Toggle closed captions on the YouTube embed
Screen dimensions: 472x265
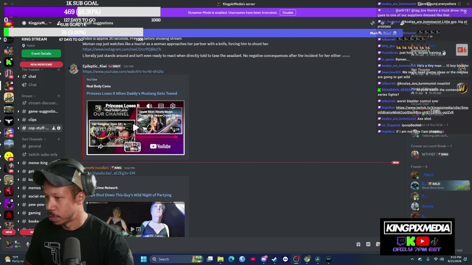point(161,106)
